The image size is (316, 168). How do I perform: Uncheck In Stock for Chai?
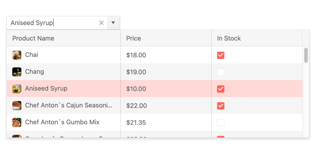pos(221,55)
